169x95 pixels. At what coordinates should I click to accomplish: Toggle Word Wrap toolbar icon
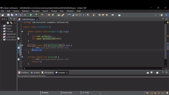click(x=77, y=15)
